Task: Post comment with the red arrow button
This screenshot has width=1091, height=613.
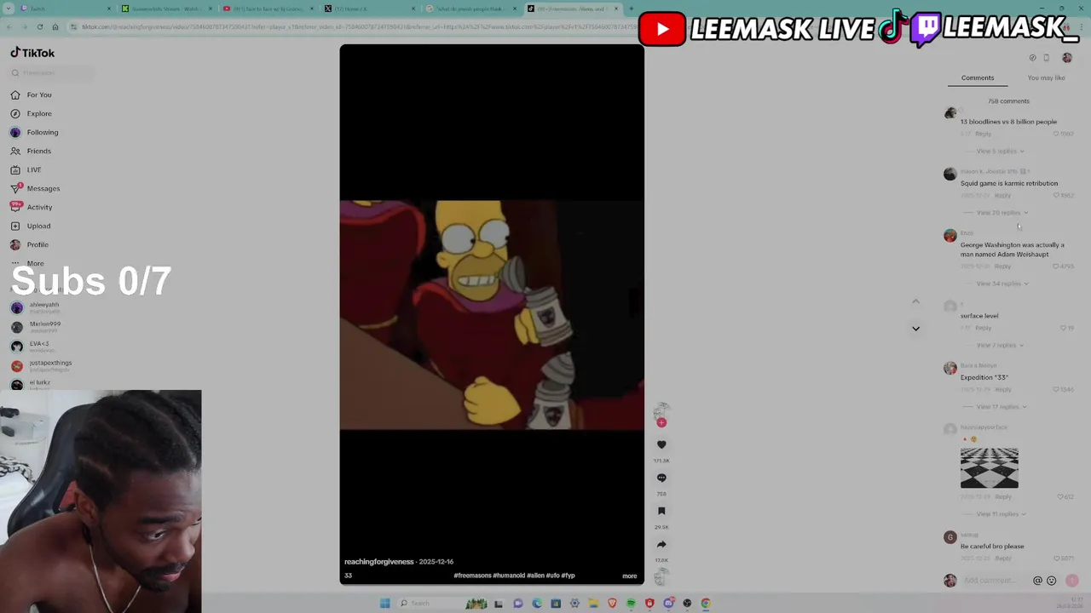Action: point(1072,581)
